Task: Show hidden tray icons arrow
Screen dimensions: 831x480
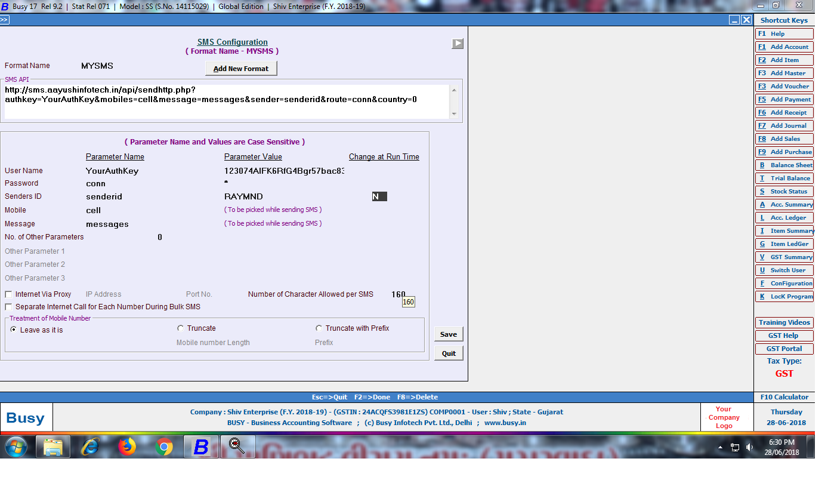Action: click(721, 447)
